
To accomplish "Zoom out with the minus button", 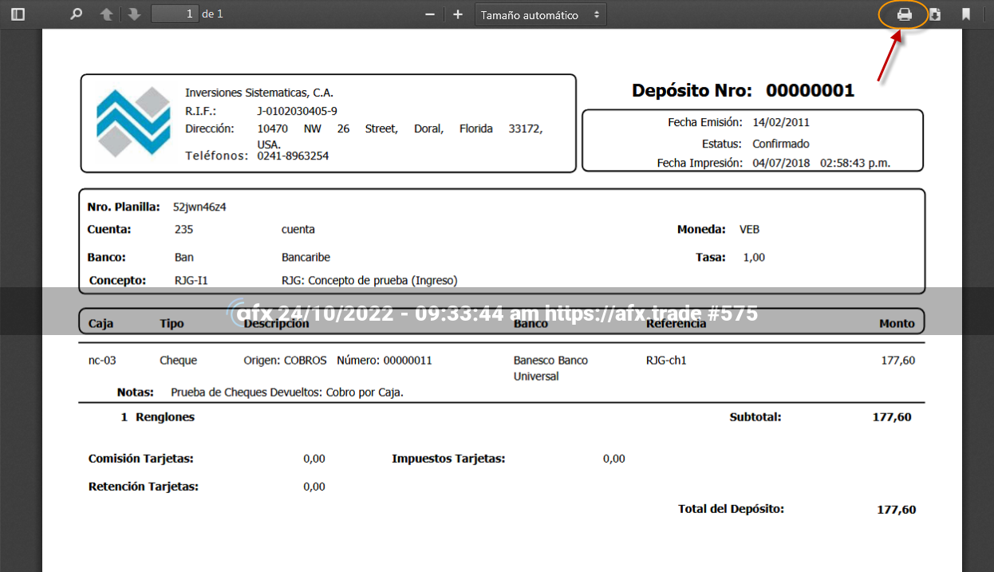I will pos(430,14).
